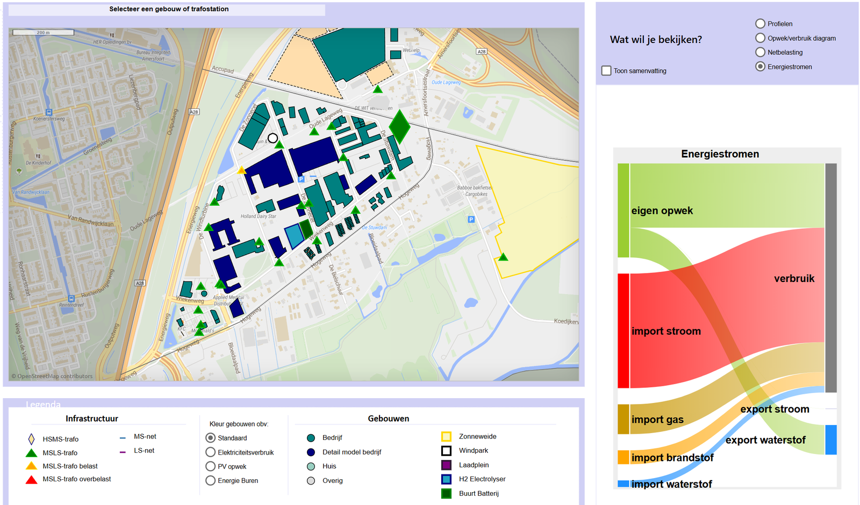The image size is (860, 505).
Task: Click the light blue H2 Electrolyser building
Action: point(294,236)
